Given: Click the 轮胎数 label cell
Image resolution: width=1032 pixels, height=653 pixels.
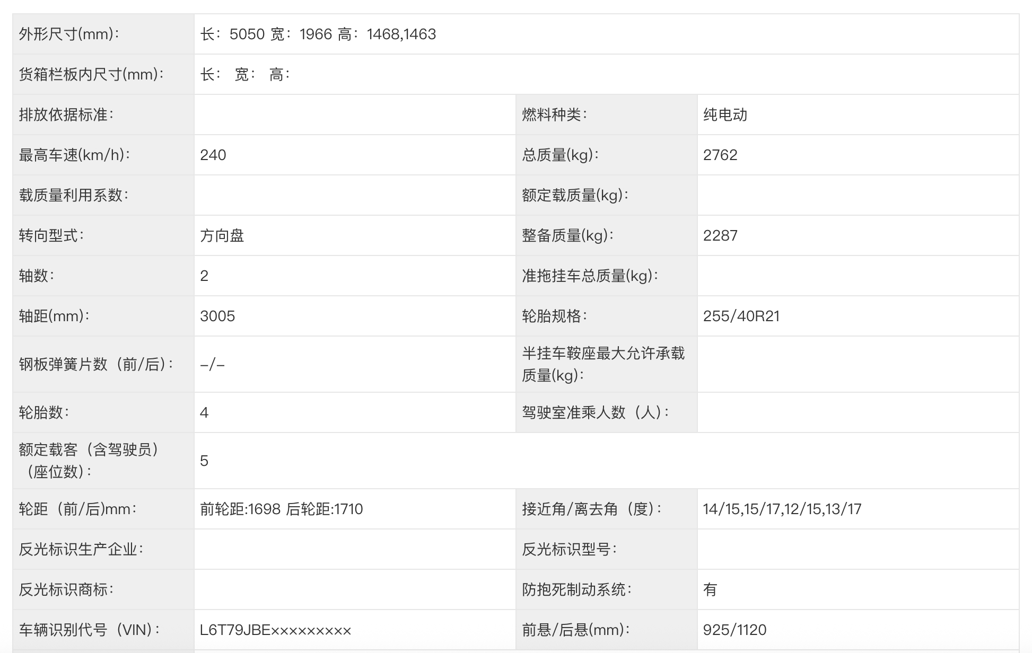Looking at the screenshot, I should tap(44, 413).
